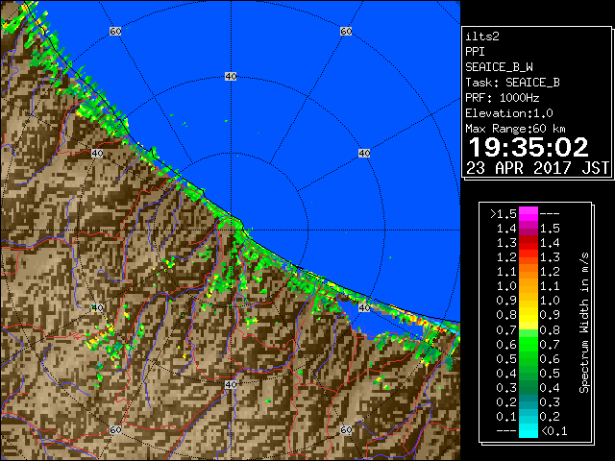This screenshot has height=461, width=615.
Task: Click the '23 APR 2017 JST' date
Action: pos(537,168)
